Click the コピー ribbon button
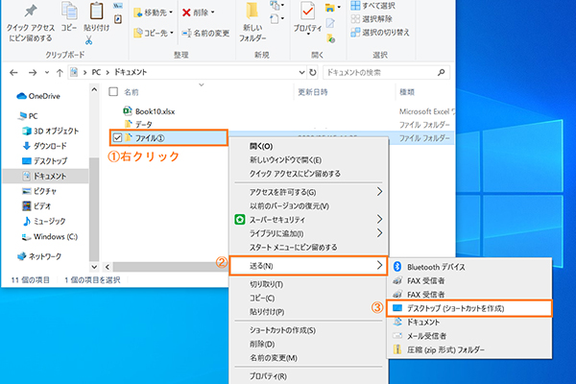Image resolution: width=576 pixels, height=384 pixels. pyautogui.click(x=69, y=16)
